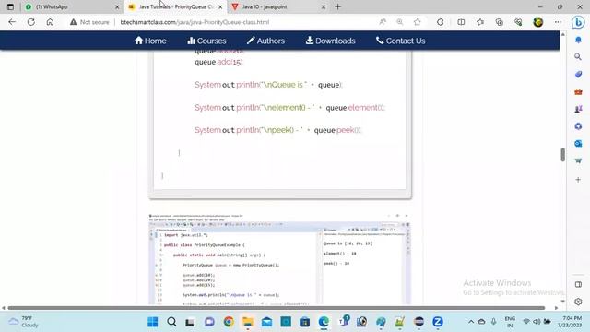Add a sidebar app with plus

578,180
